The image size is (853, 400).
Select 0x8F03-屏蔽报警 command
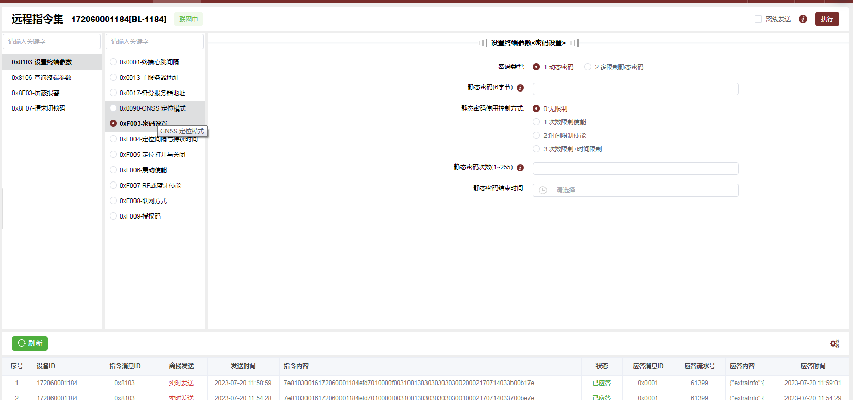[x=36, y=93]
